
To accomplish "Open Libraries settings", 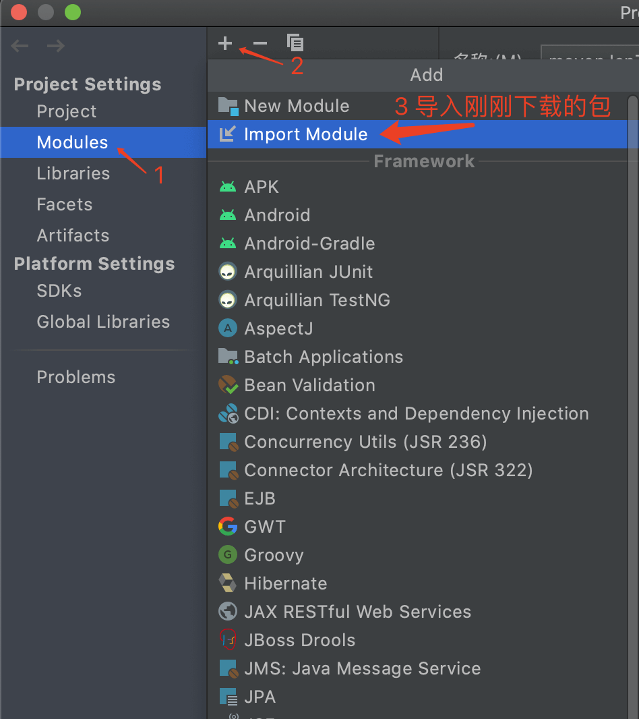I will click(x=104, y=173).
